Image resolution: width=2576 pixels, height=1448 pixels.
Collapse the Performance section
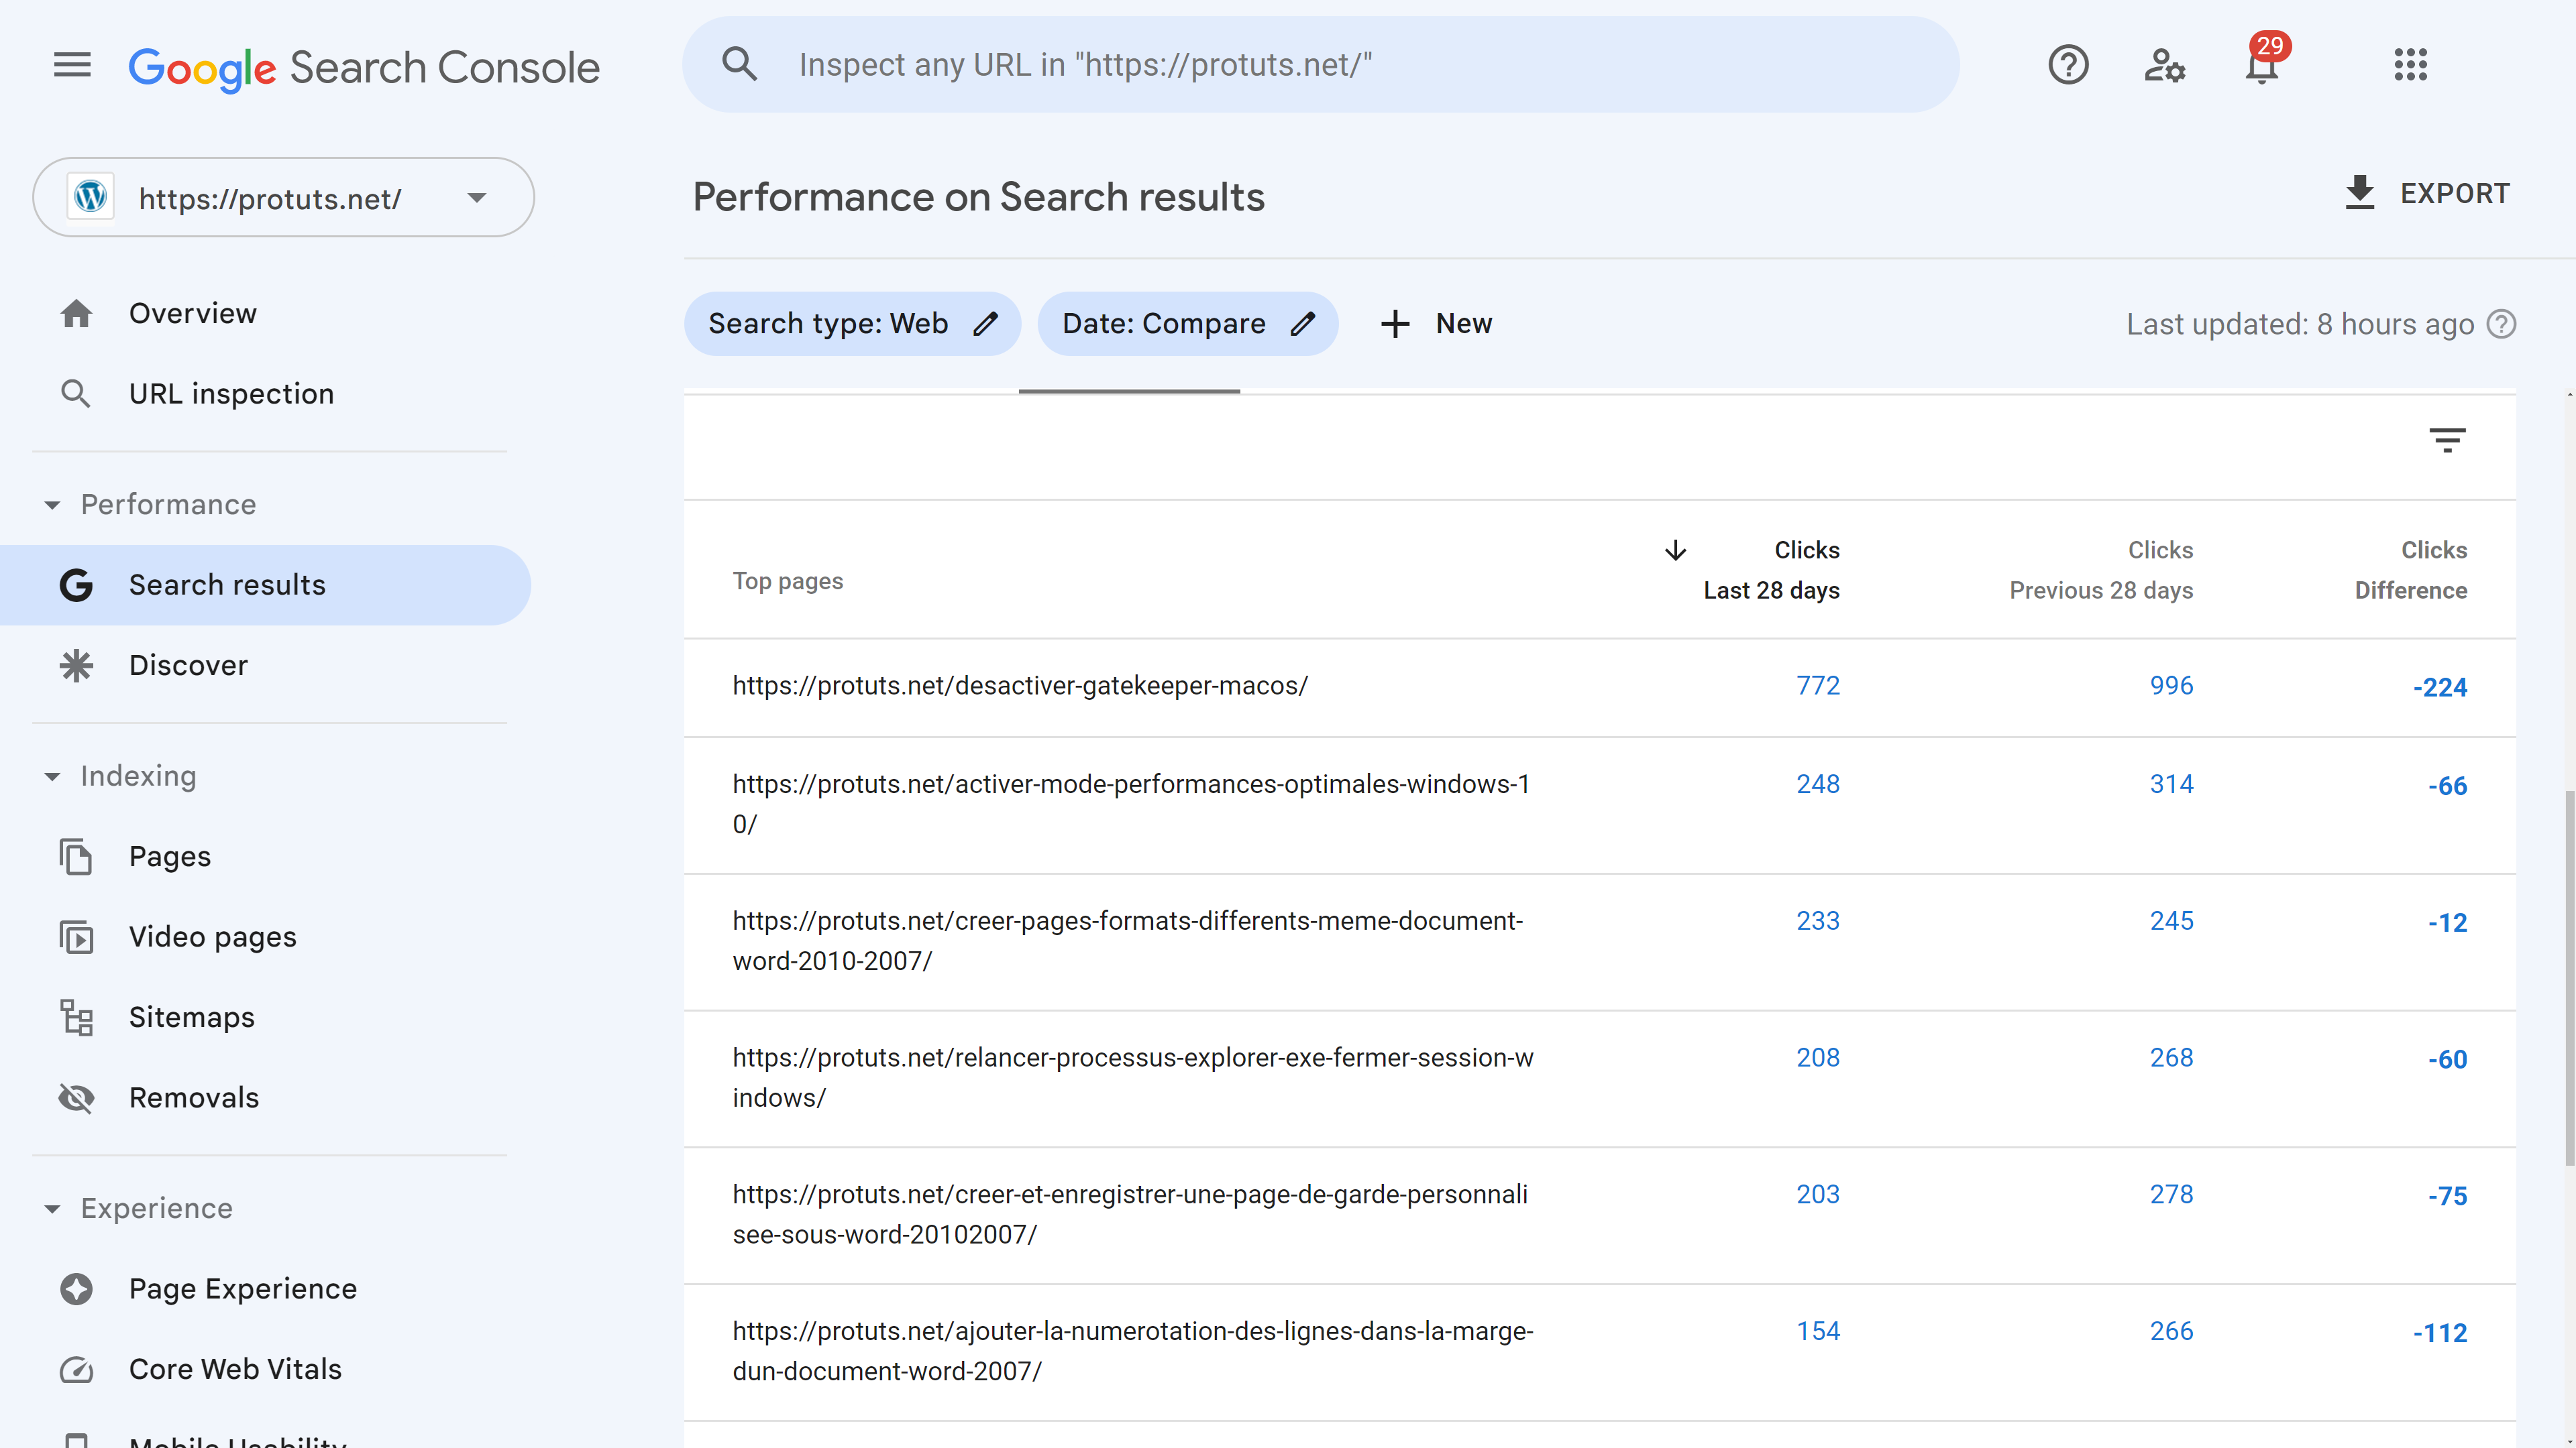click(x=52, y=505)
